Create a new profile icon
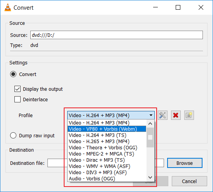The height and width of the screenshot is (192, 213). pyautogui.click(x=189, y=115)
